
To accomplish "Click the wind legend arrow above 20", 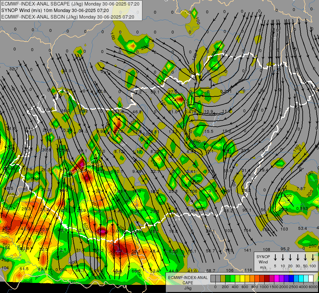I will tap(290, 258).
